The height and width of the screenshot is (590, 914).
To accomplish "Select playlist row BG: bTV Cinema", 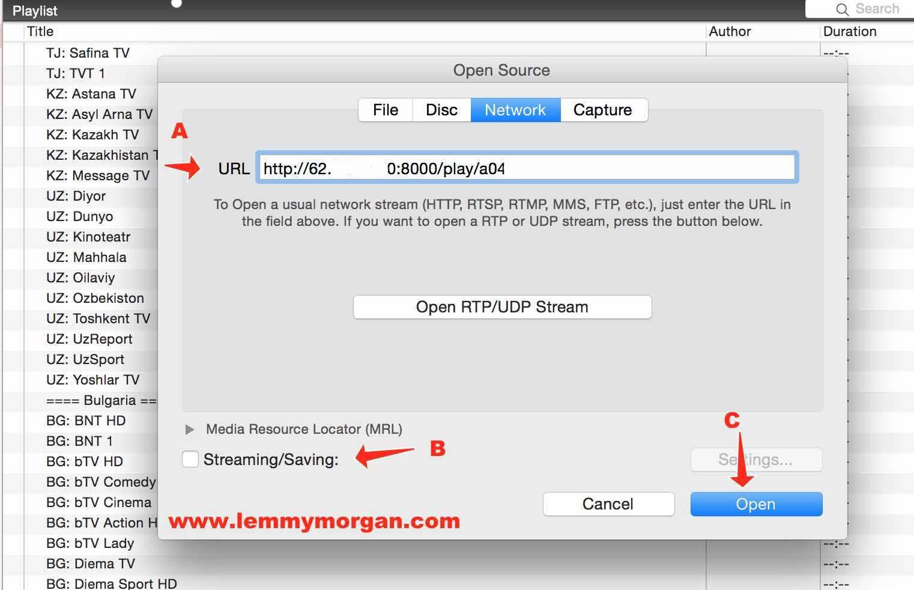I will tap(99, 502).
